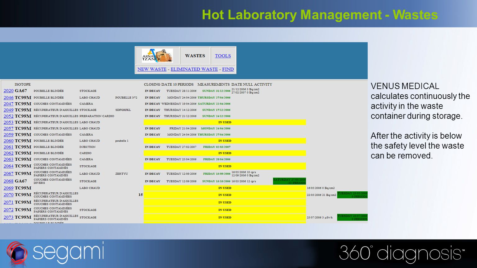Open the NEW WASTE link
477x268 pixels.
pos(152,69)
